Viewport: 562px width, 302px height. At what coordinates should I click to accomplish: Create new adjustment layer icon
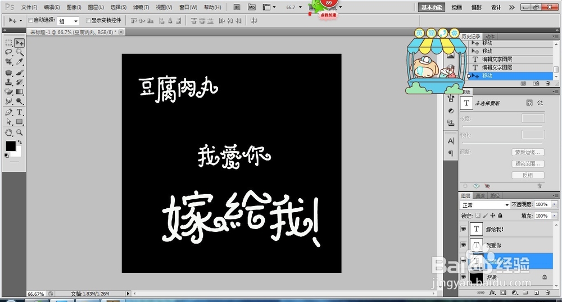tap(515, 292)
